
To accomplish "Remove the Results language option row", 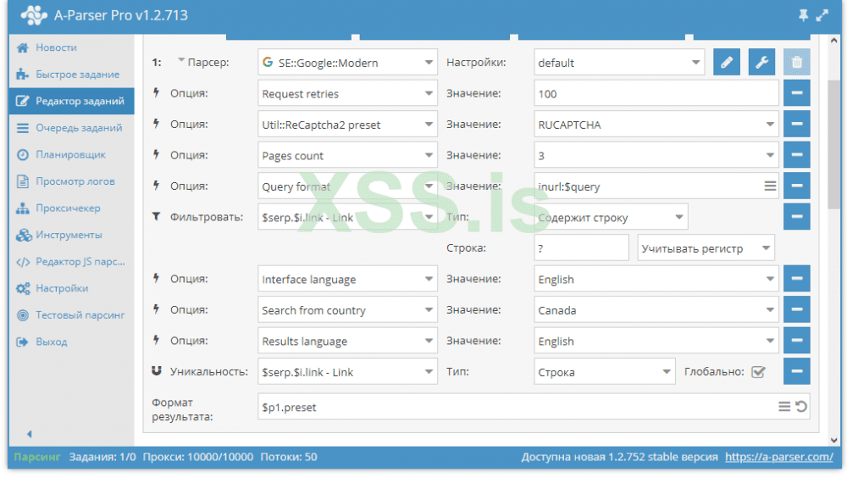I will pos(797,340).
